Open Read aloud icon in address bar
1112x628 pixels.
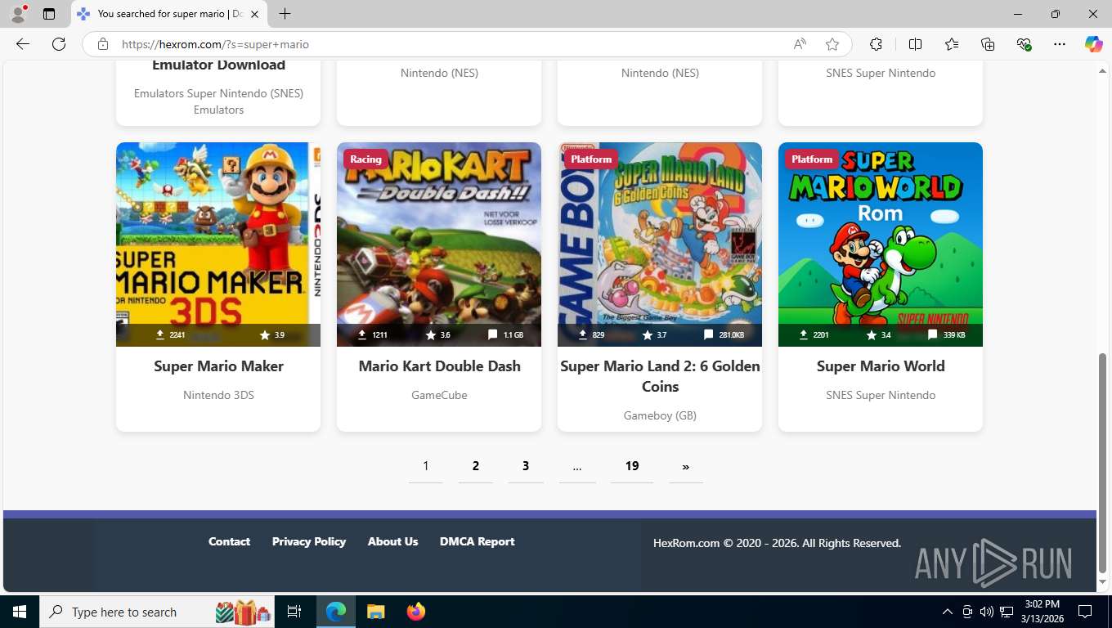(800, 44)
